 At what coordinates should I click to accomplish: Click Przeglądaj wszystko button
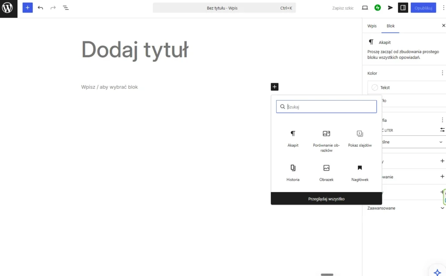326,199
